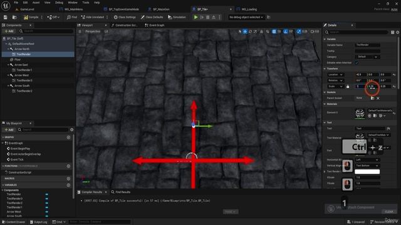Click Element 0 material thumbnail
Viewport: 401px width, 225px height.
point(360,113)
